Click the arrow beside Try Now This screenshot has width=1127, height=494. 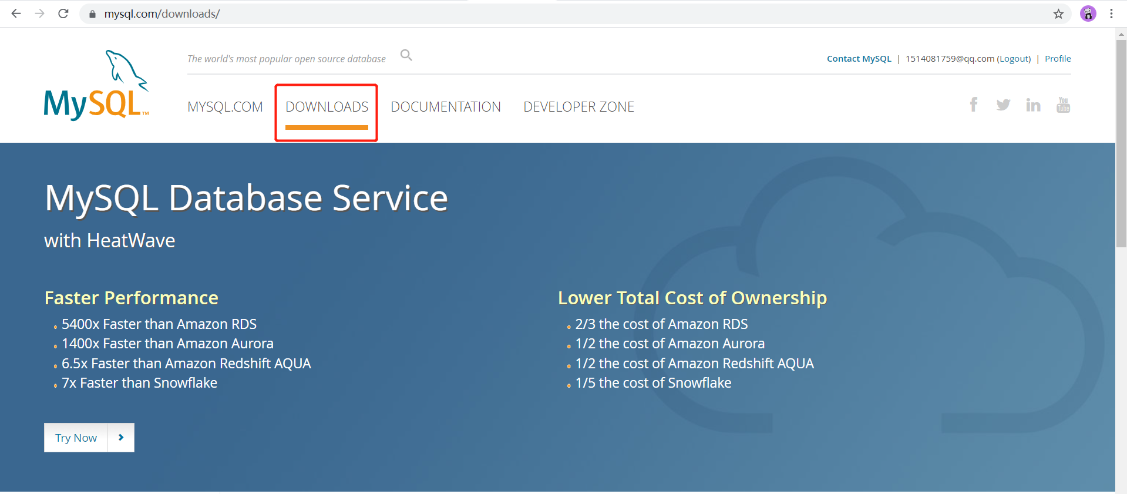coord(121,438)
